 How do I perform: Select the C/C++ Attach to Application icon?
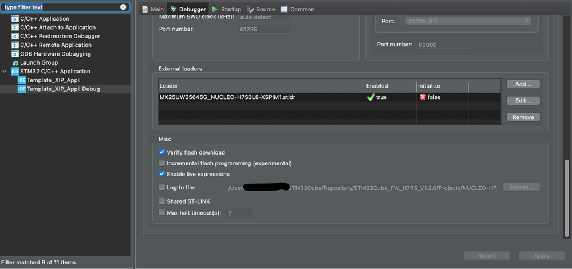point(15,27)
